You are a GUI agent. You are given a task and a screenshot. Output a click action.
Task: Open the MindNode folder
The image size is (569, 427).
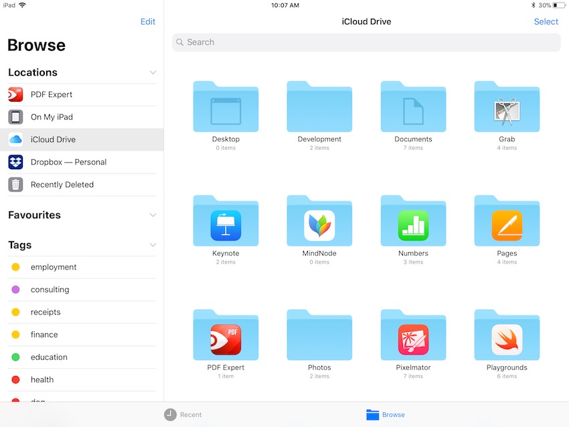[x=319, y=221]
